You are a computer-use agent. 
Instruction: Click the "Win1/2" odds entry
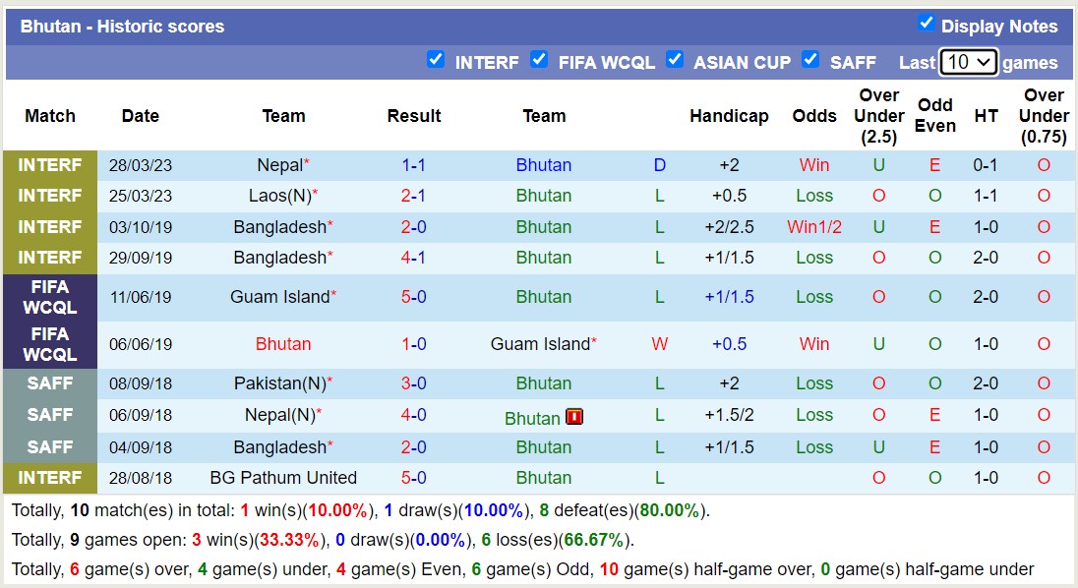[813, 226]
